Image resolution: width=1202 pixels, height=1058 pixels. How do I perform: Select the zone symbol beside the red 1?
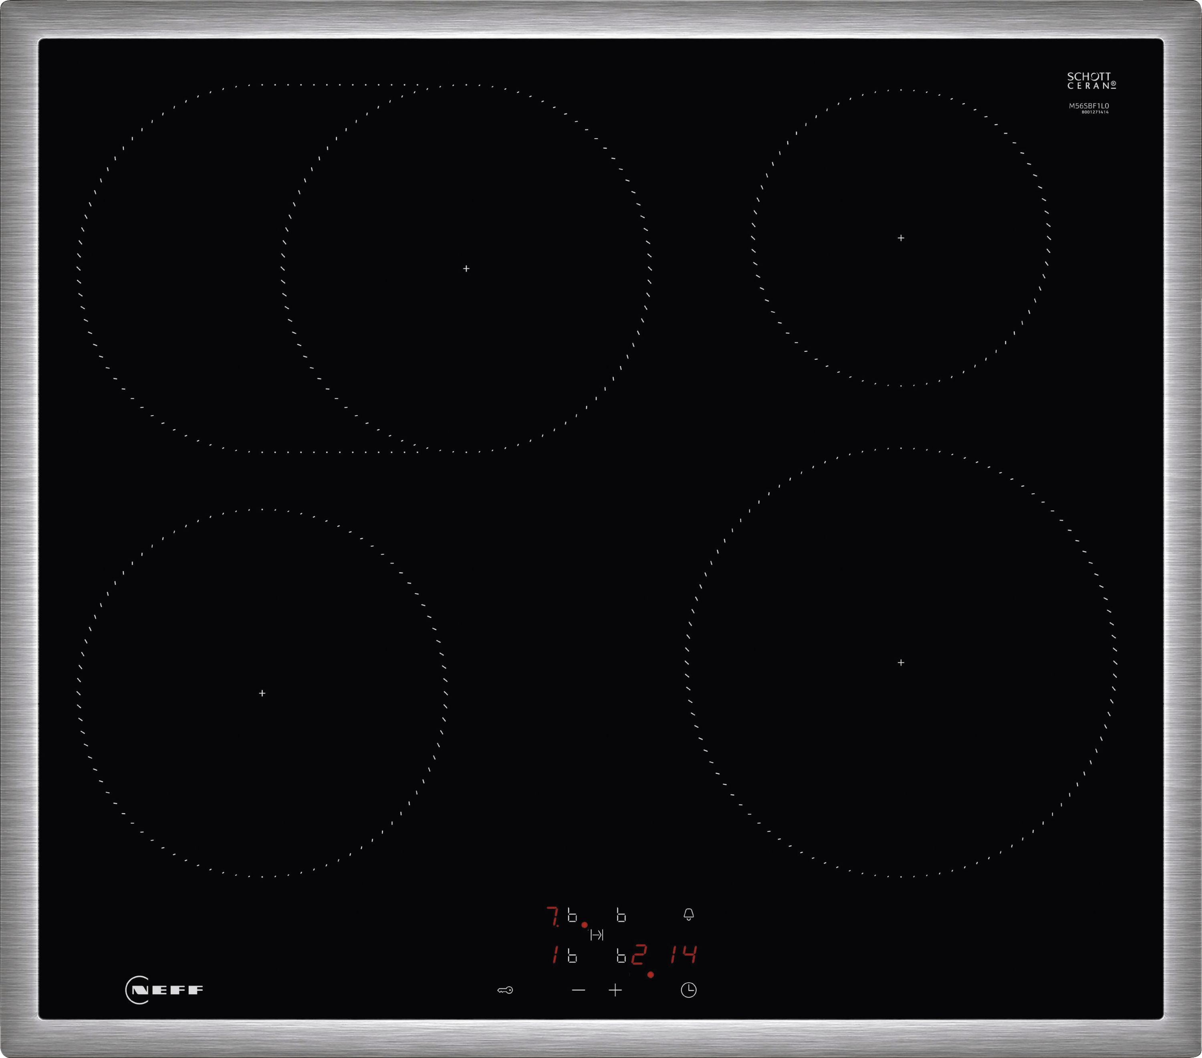(x=572, y=956)
